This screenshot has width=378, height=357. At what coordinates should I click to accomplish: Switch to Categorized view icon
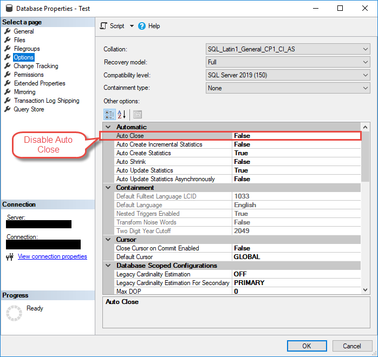tap(109, 114)
